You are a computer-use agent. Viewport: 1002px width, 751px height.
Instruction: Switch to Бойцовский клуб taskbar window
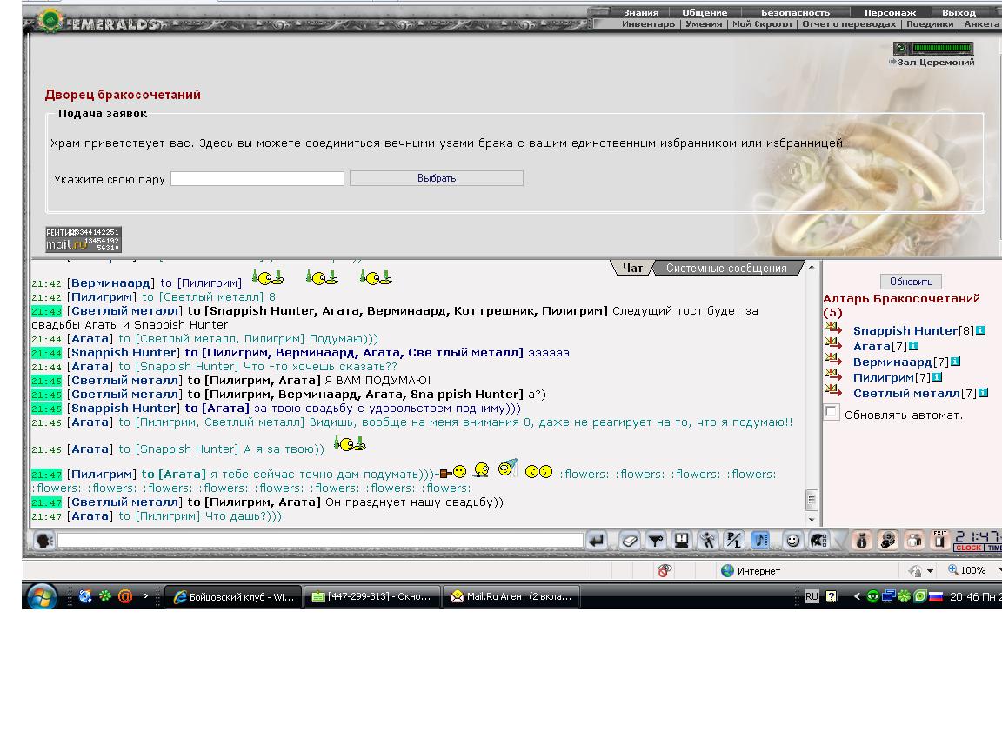(233, 596)
